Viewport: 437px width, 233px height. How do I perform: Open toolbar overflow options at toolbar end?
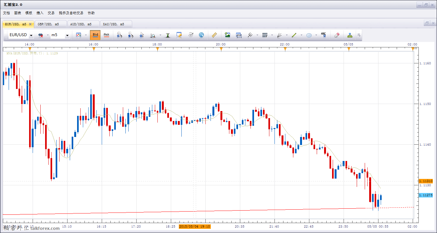(359, 35)
